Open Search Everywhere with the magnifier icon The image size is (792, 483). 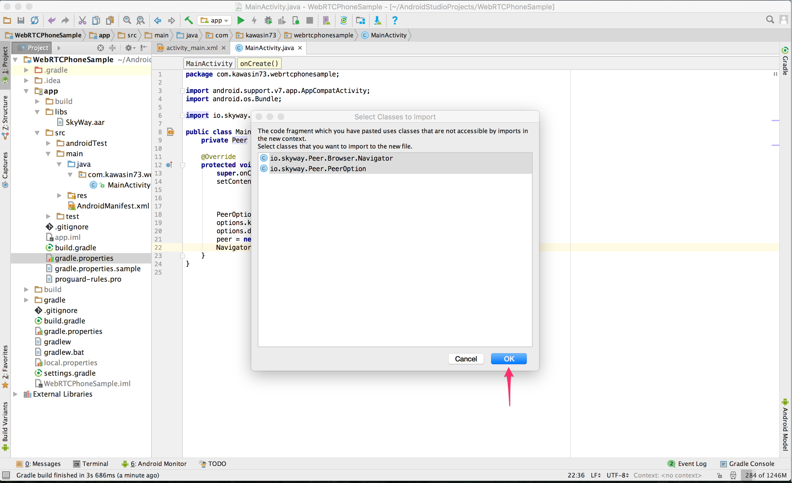pos(770,20)
